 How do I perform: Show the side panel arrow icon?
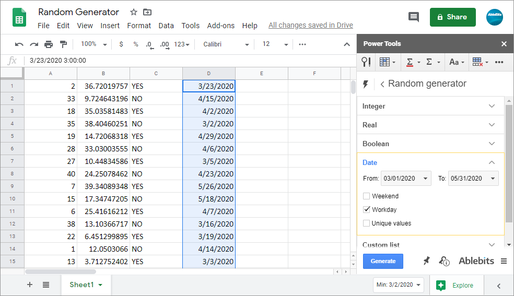(499, 286)
